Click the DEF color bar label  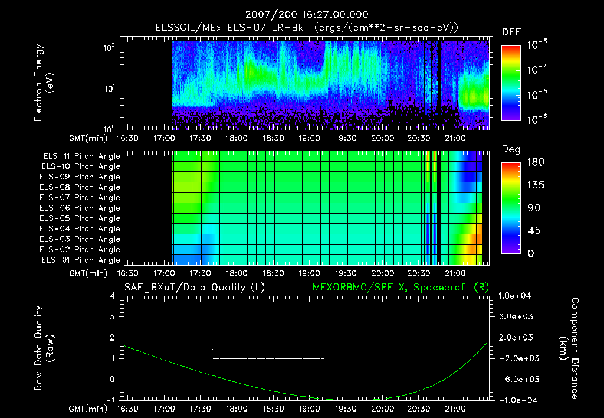click(x=511, y=32)
